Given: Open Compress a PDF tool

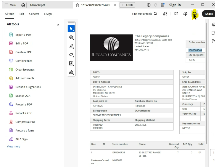Looking at the screenshot, I should (x=22, y=122).
